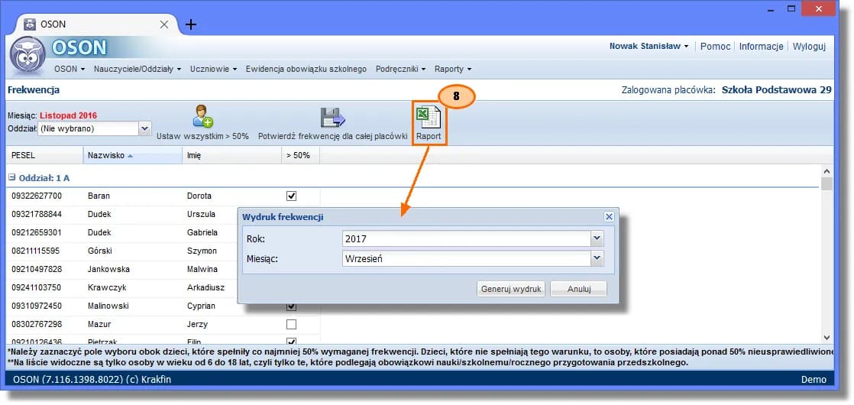Click the Potwierdź frekwencję save icon
The height and width of the screenshot is (405, 854).
(332, 117)
